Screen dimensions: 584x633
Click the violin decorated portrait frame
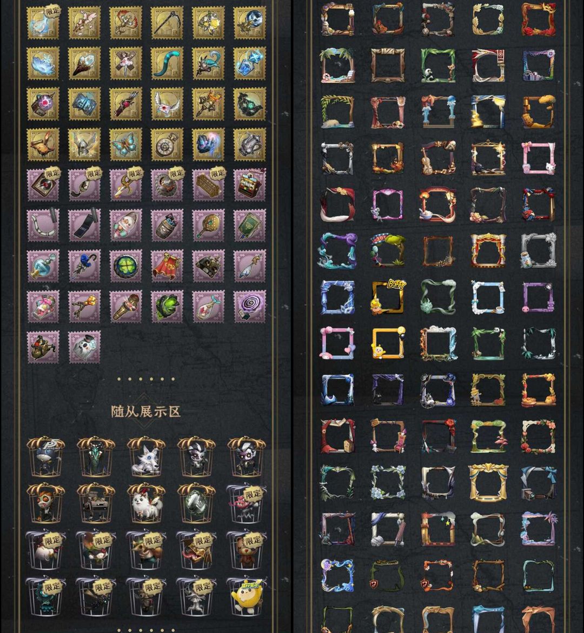(x=438, y=158)
